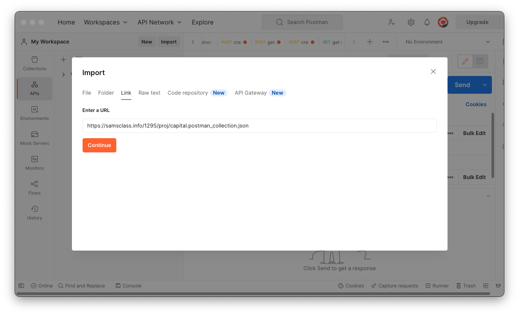
Task: Open History in the sidebar
Action: [x=35, y=213]
